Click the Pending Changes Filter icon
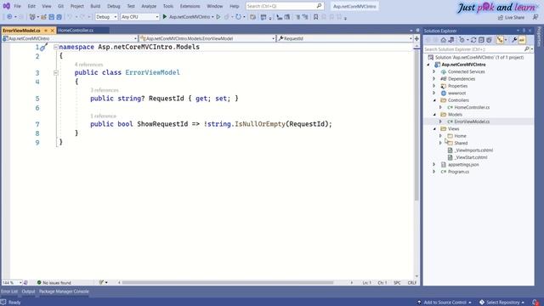 tap(462, 40)
